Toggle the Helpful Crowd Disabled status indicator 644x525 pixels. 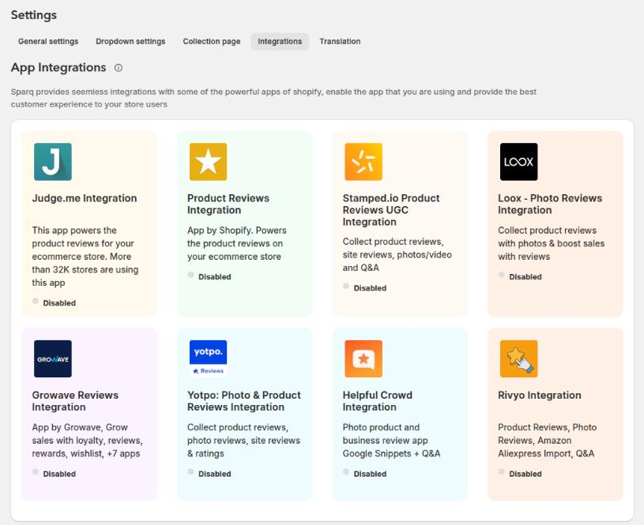point(346,471)
